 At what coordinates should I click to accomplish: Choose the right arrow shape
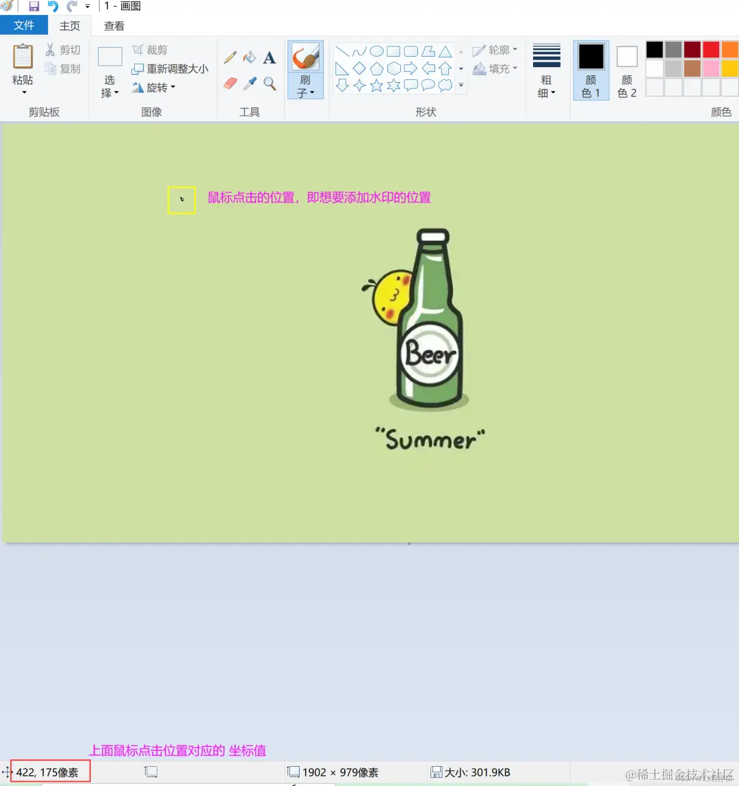point(411,68)
